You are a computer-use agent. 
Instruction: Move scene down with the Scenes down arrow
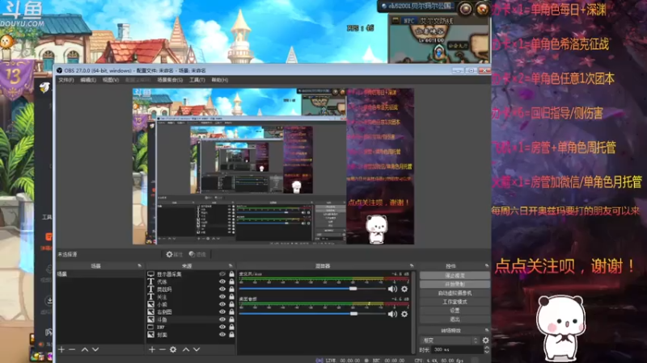tap(95, 349)
